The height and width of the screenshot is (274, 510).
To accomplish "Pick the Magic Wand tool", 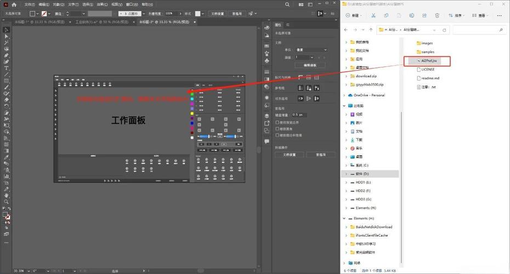I will pos(7,42).
